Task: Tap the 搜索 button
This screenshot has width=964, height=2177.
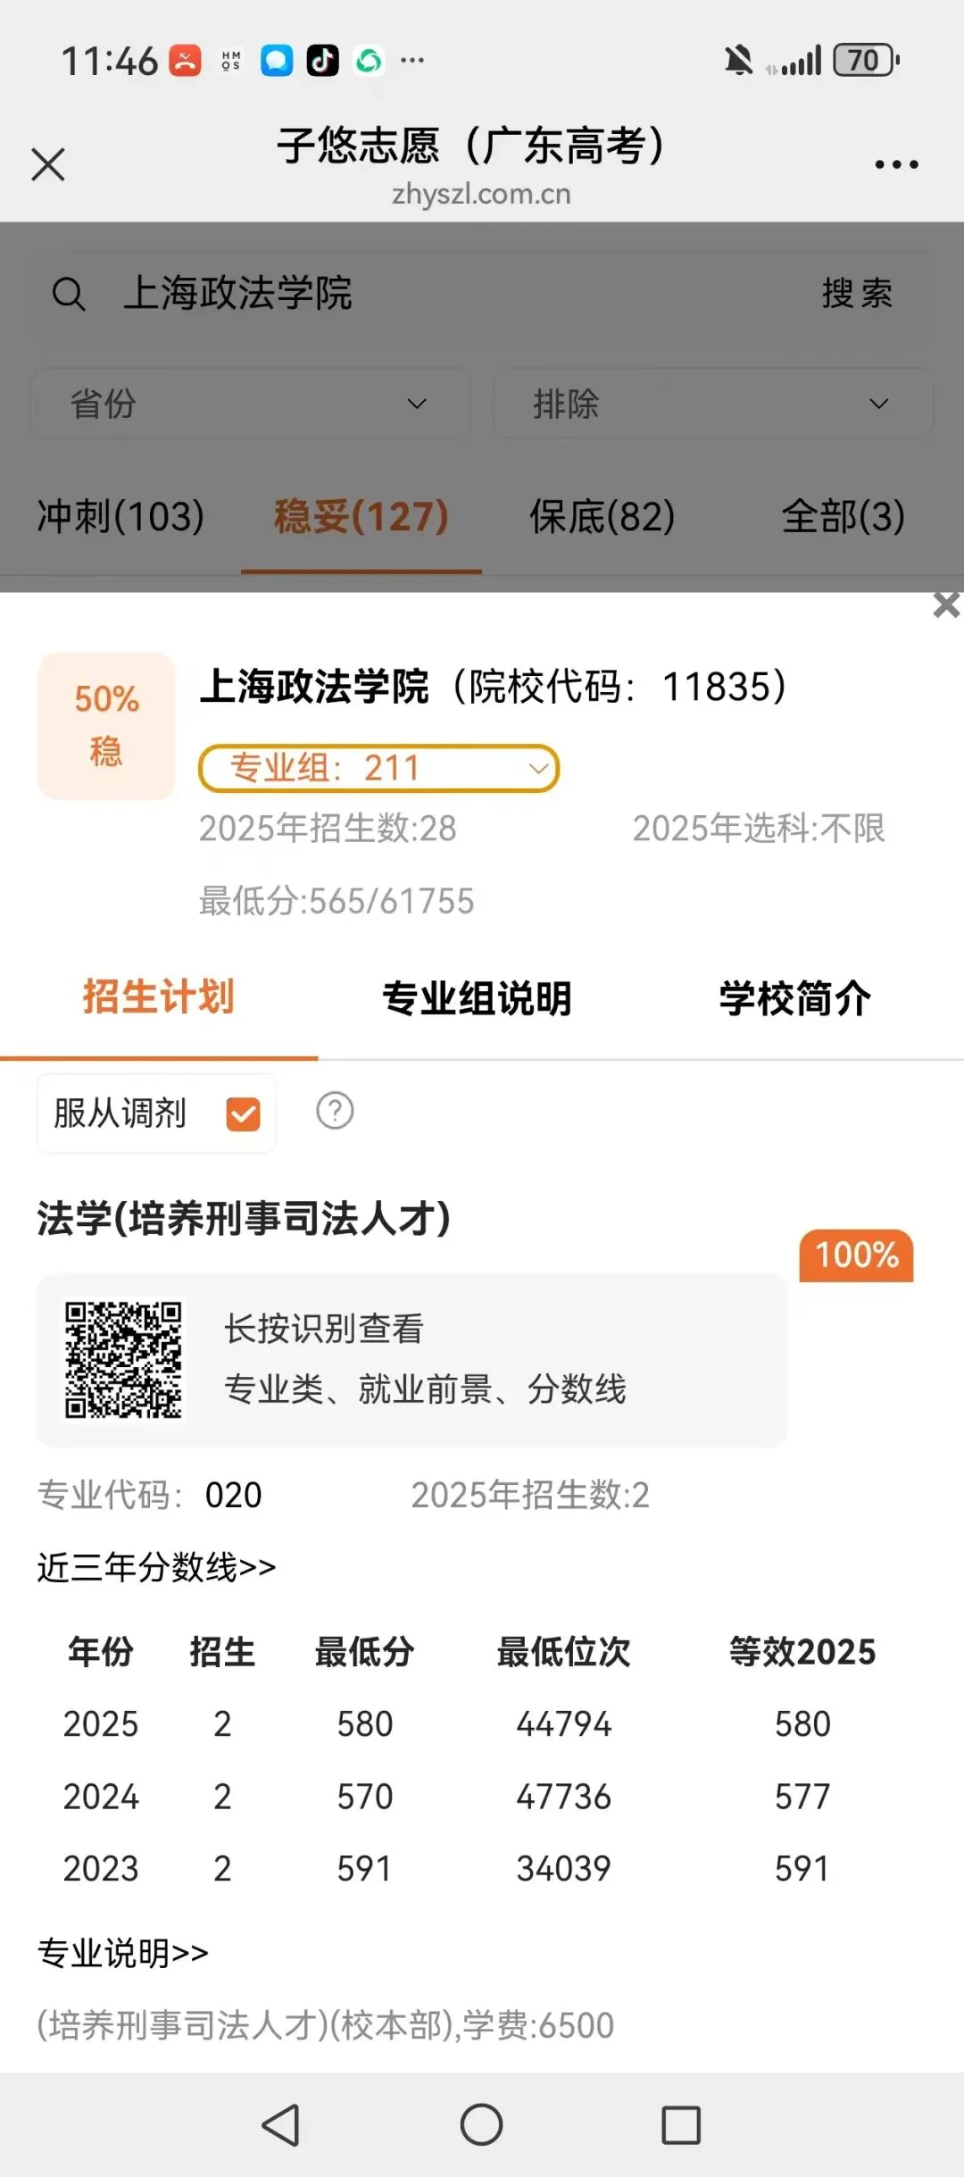Action: pyautogui.click(x=857, y=293)
